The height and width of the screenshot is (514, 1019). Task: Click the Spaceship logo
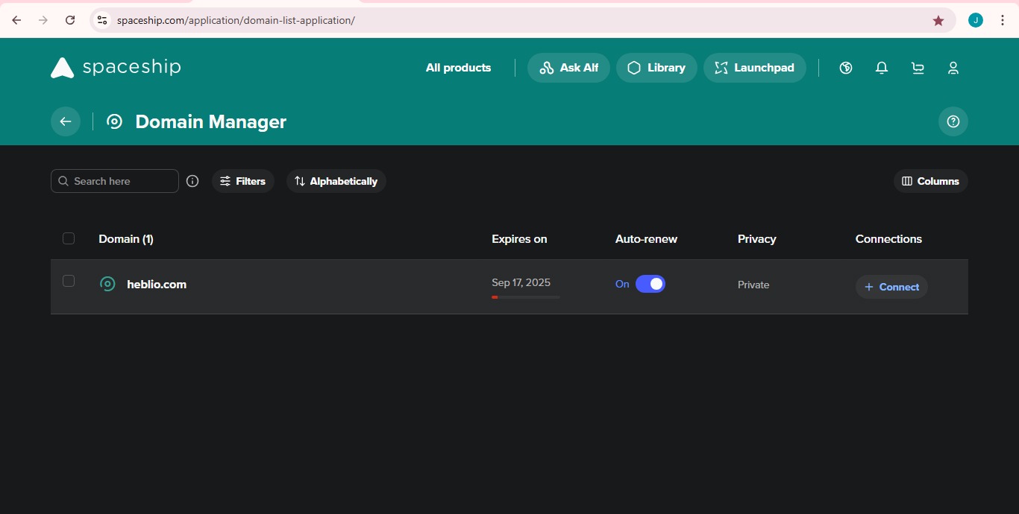click(x=116, y=67)
